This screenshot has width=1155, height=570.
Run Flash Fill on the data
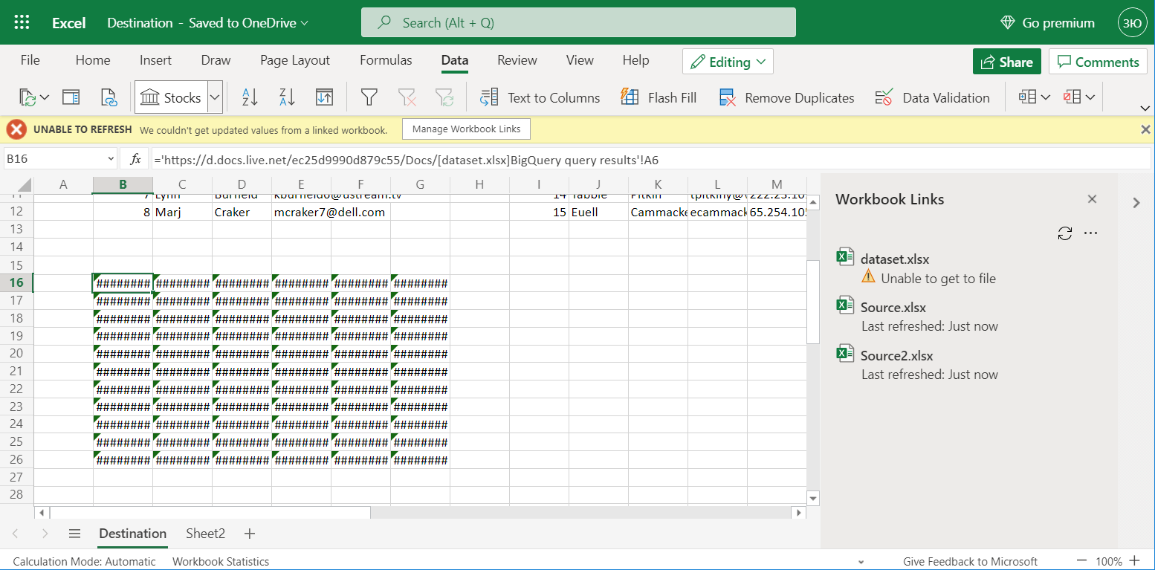(x=658, y=97)
